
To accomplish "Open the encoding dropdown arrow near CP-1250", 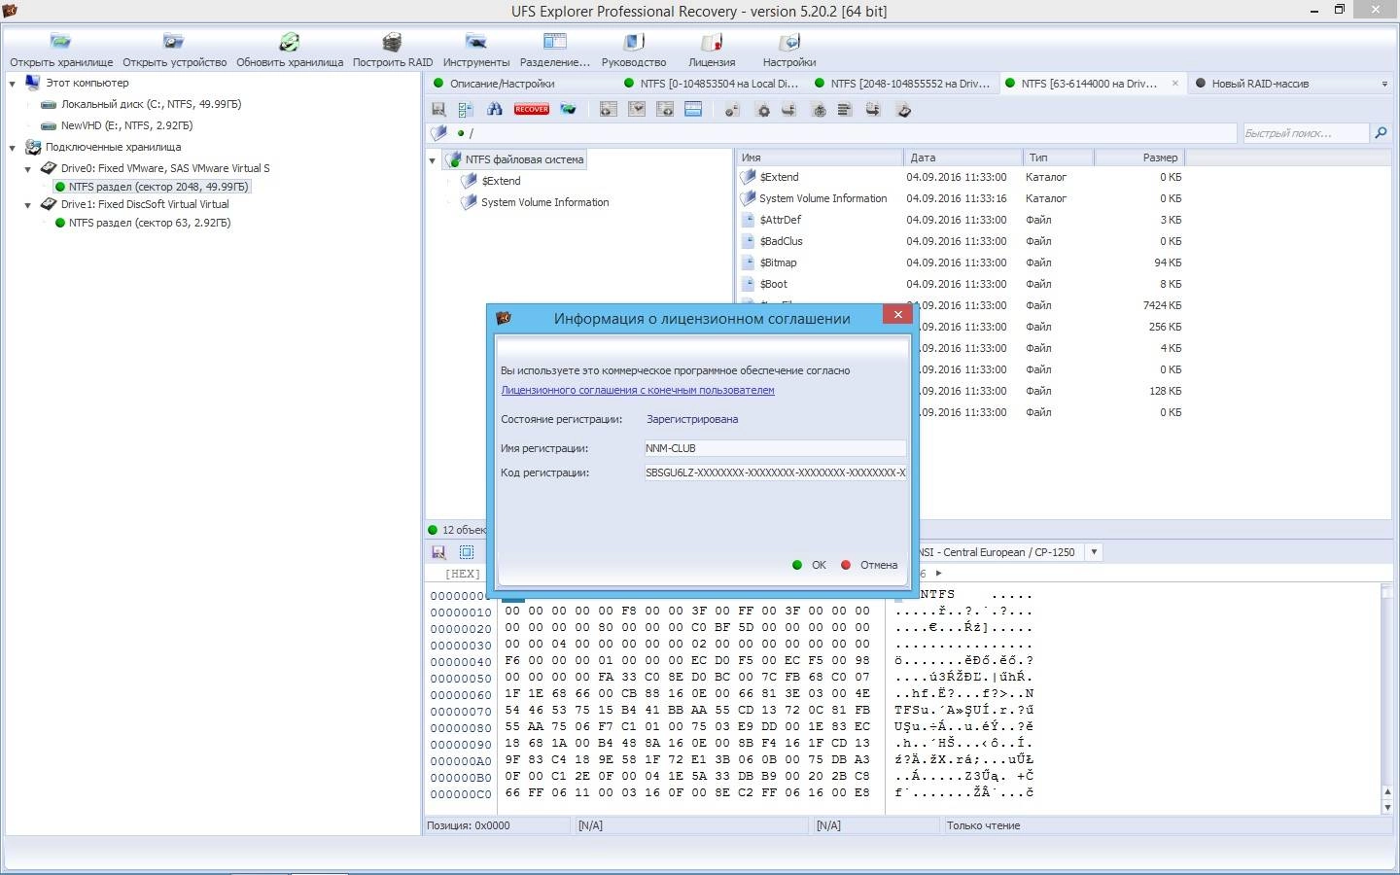I will tap(1094, 552).
